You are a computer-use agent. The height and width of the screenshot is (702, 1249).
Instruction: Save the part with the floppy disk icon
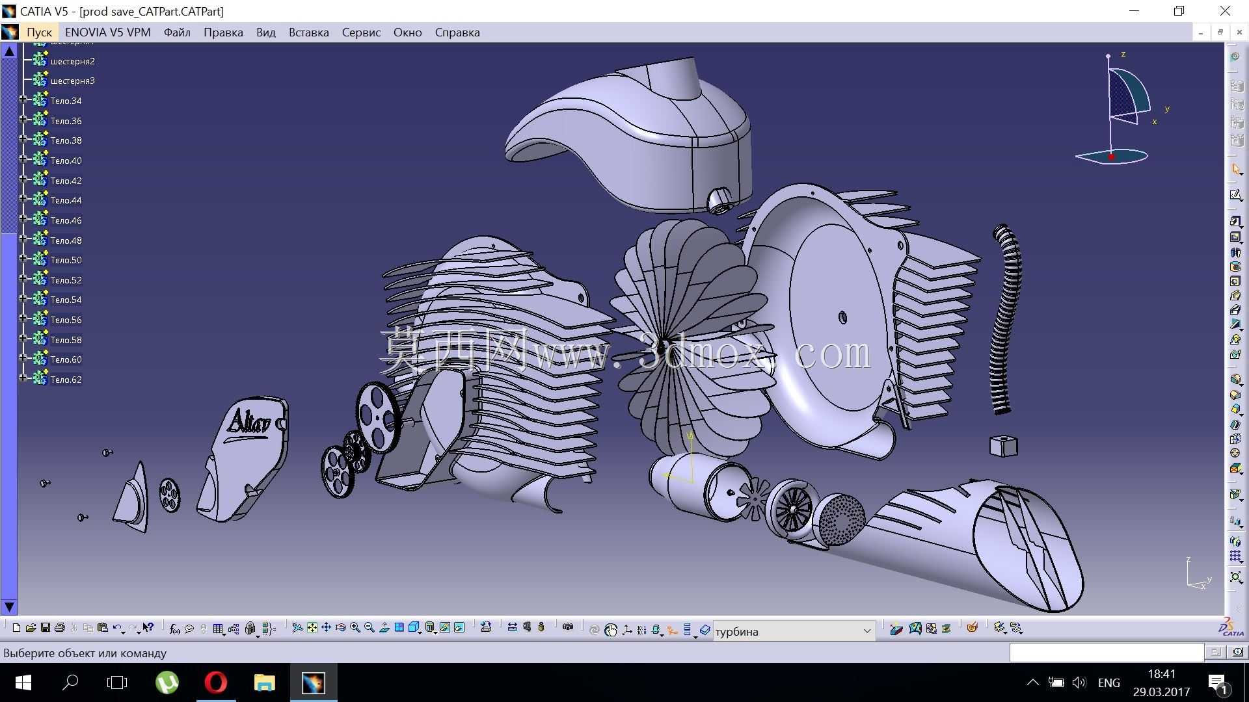point(45,628)
